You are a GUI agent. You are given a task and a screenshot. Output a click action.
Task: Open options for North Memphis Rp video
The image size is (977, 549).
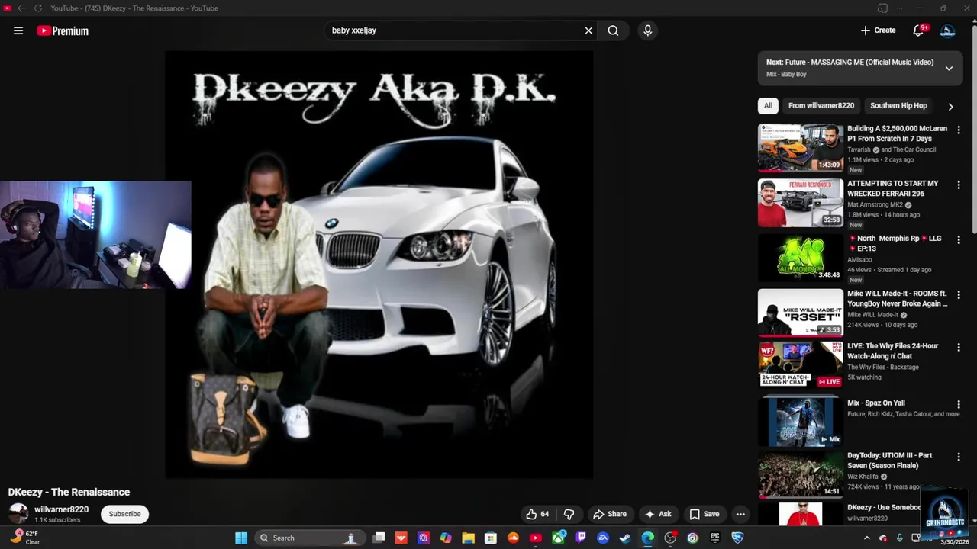(959, 240)
